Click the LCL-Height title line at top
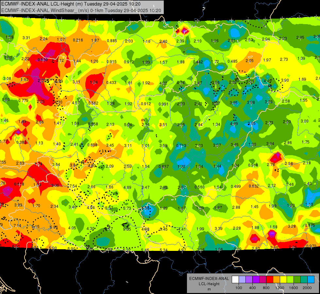320x294 pixels. pyautogui.click(x=71, y=4)
